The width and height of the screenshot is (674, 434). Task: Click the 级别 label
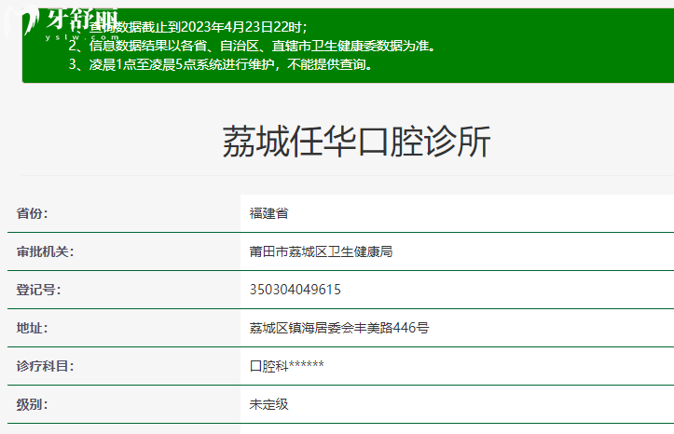(33, 404)
